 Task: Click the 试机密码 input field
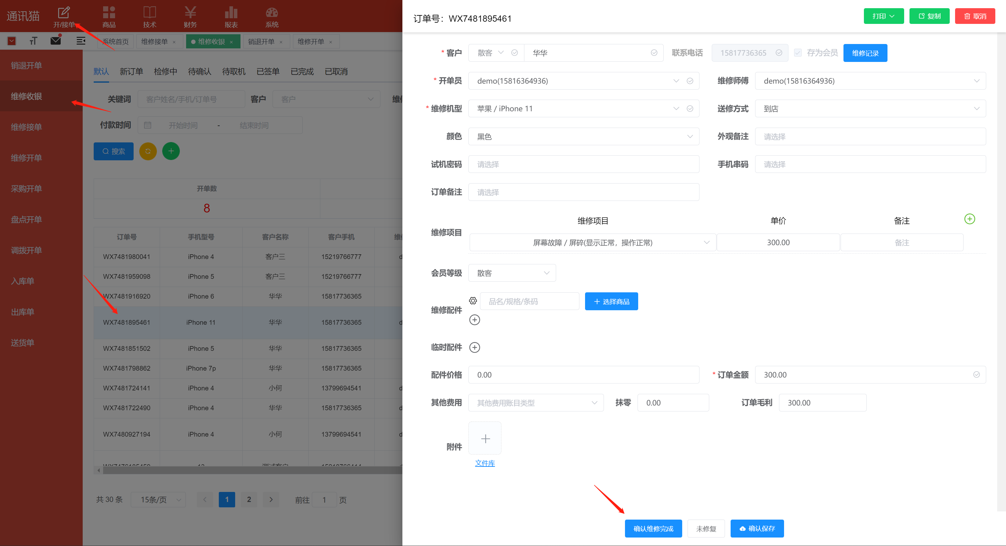[x=584, y=164]
